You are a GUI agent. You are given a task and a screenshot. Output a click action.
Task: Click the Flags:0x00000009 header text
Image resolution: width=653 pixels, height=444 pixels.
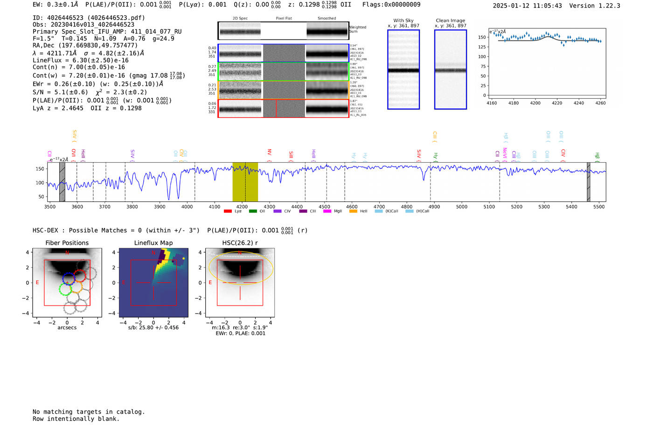point(391,4)
